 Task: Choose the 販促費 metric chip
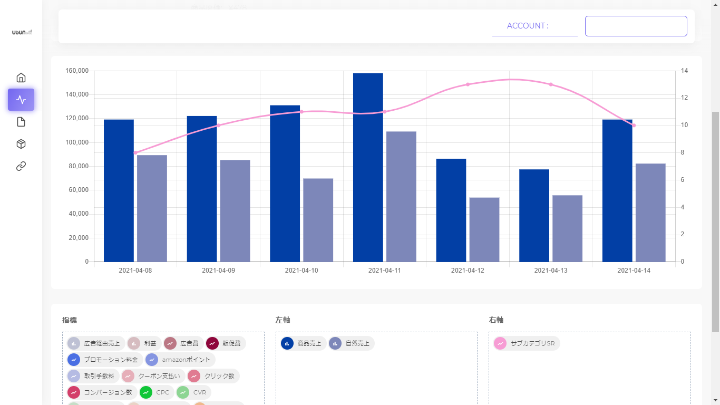pyautogui.click(x=226, y=343)
